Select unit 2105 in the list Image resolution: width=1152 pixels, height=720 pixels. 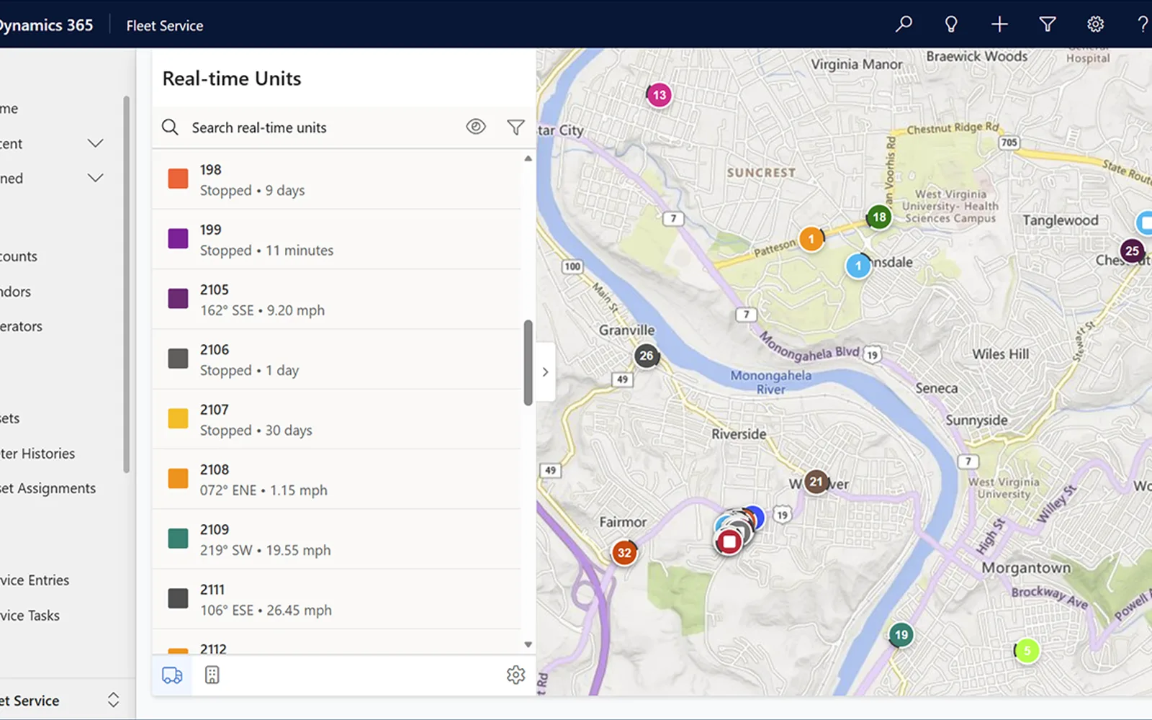[337, 300]
